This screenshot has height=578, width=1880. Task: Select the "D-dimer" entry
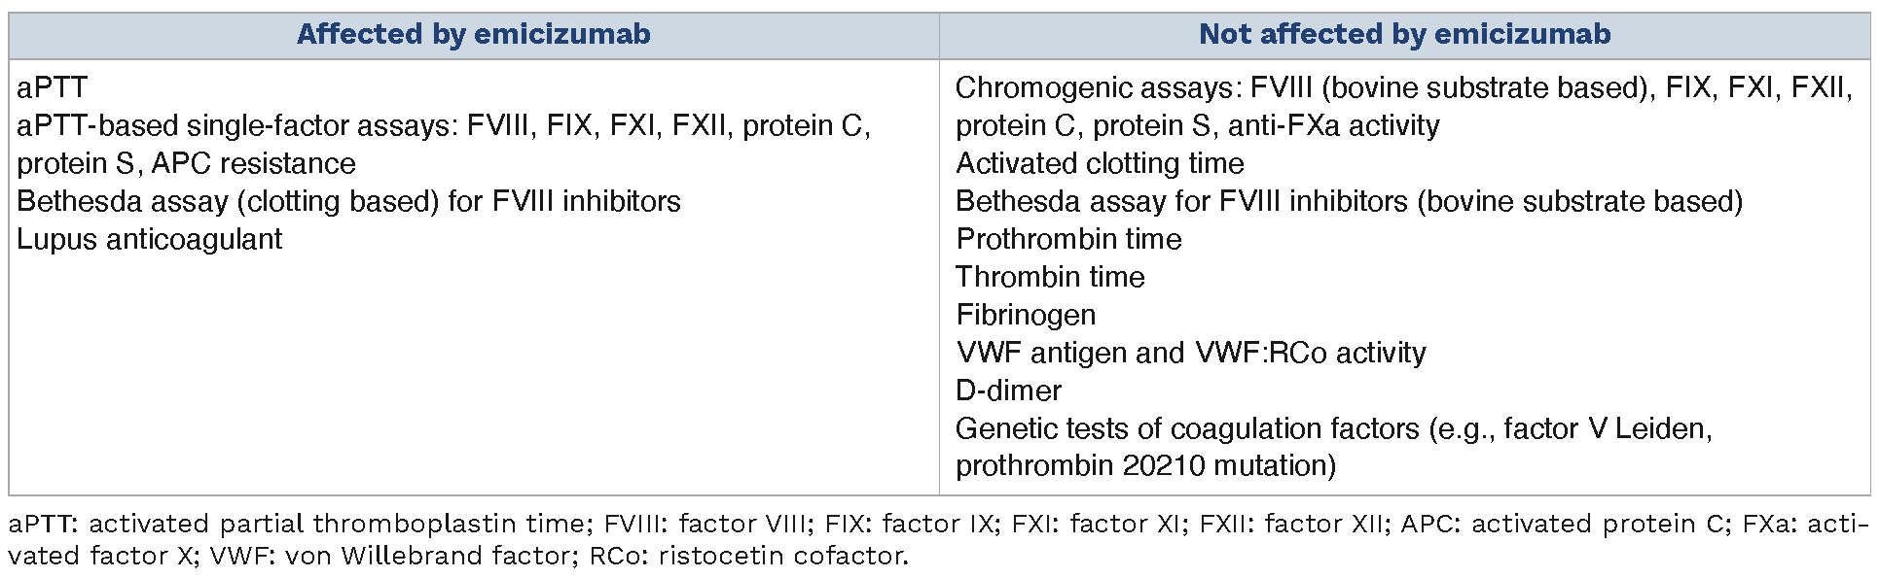(x=1008, y=391)
